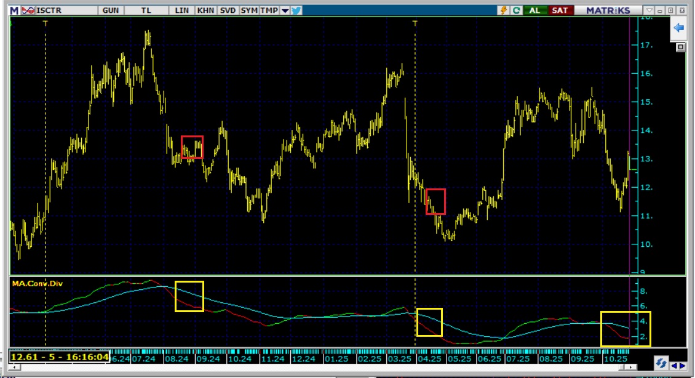Refresh chart with the green circular arrow
Image resolution: width=695 pixels, height=378 pixels.
pyautogui.click(x=517, y=10)
